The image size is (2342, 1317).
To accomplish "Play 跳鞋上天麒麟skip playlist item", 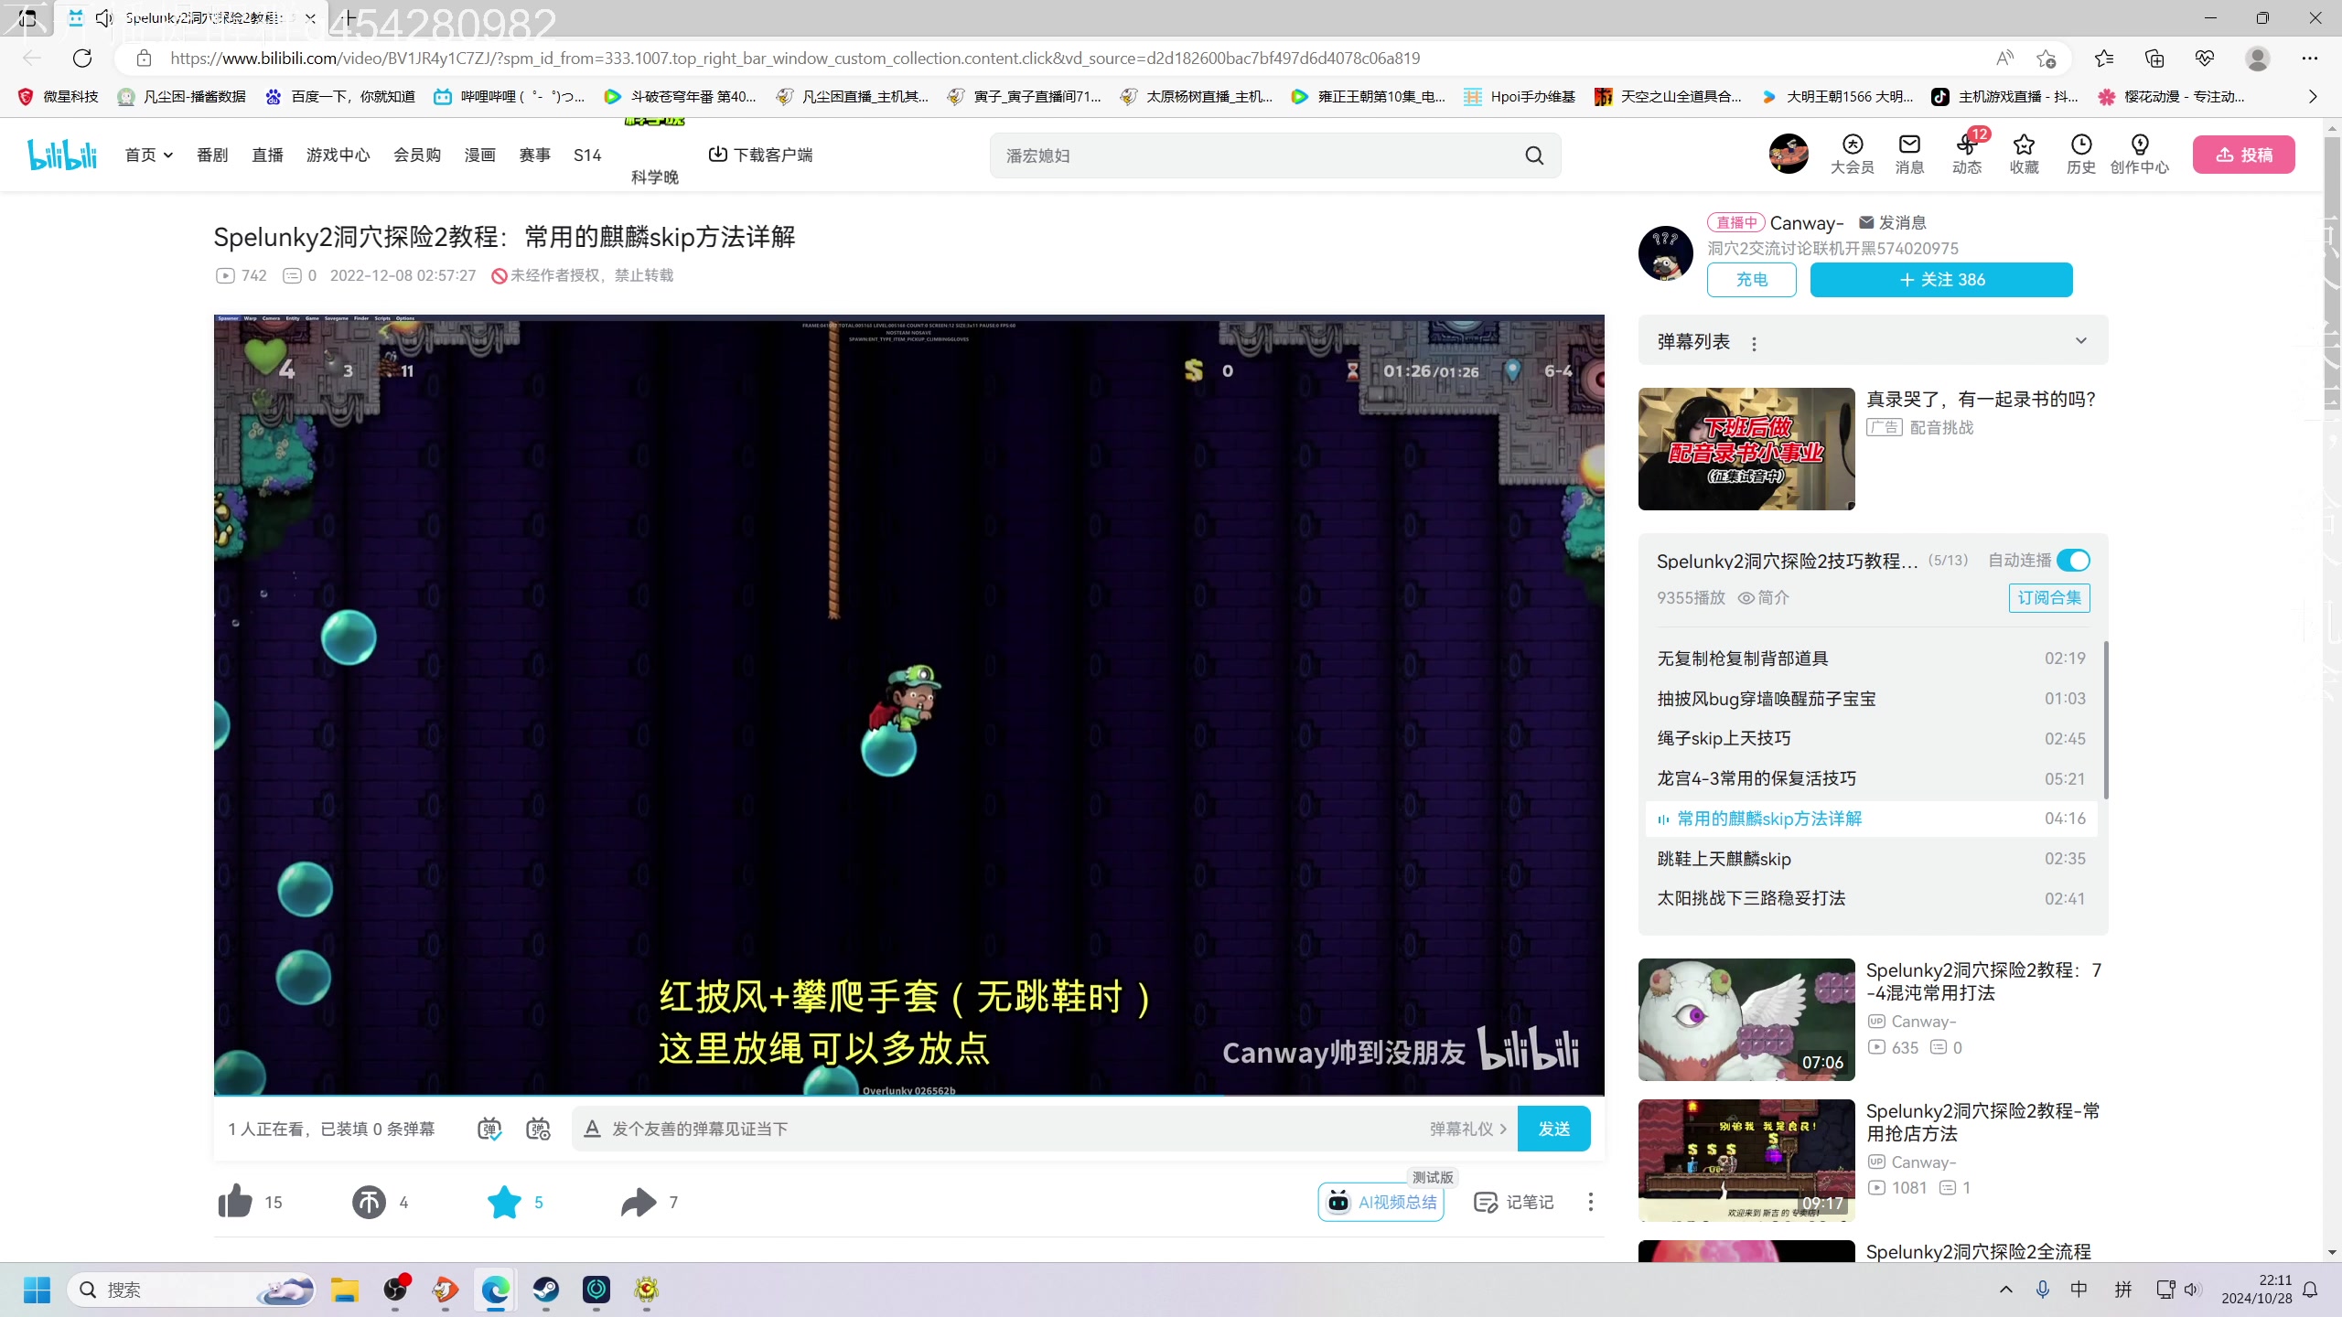I will 1871,859.
